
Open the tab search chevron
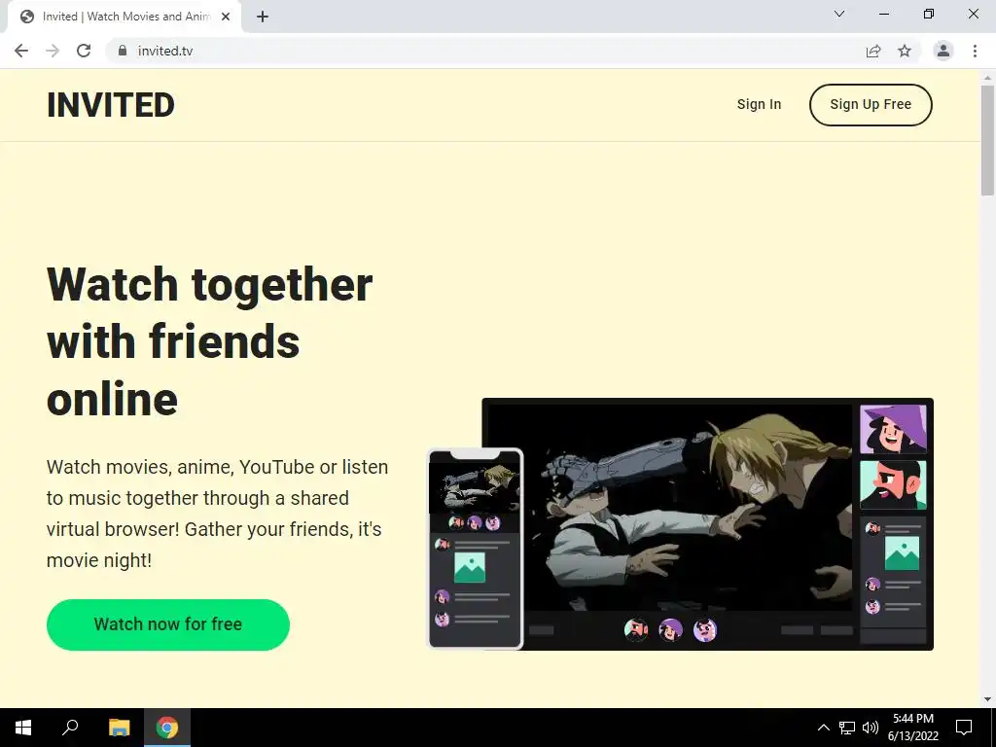pyautogui.click(x=839, y=14)
